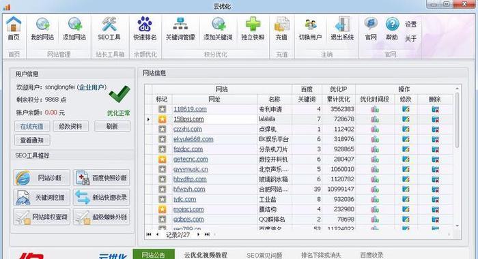Click 修改 edit icon for tylc.com

tap(406, 199)
